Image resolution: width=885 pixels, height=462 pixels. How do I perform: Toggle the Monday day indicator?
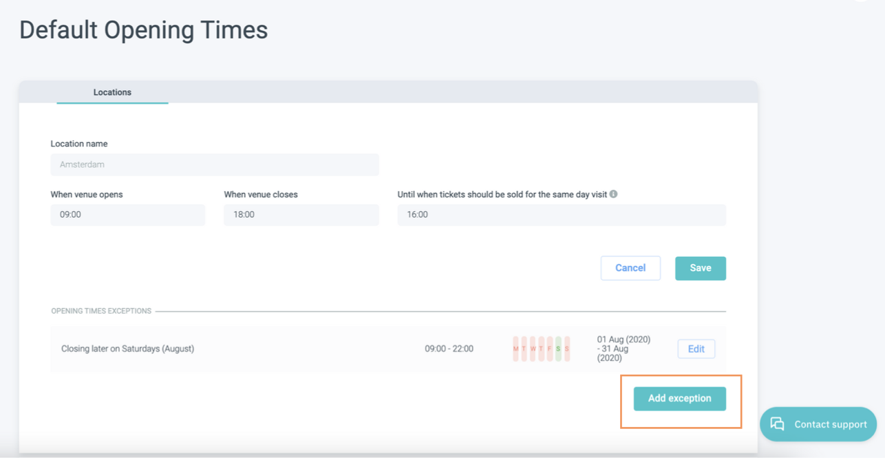pyautogui.click(x=515, y=349)
